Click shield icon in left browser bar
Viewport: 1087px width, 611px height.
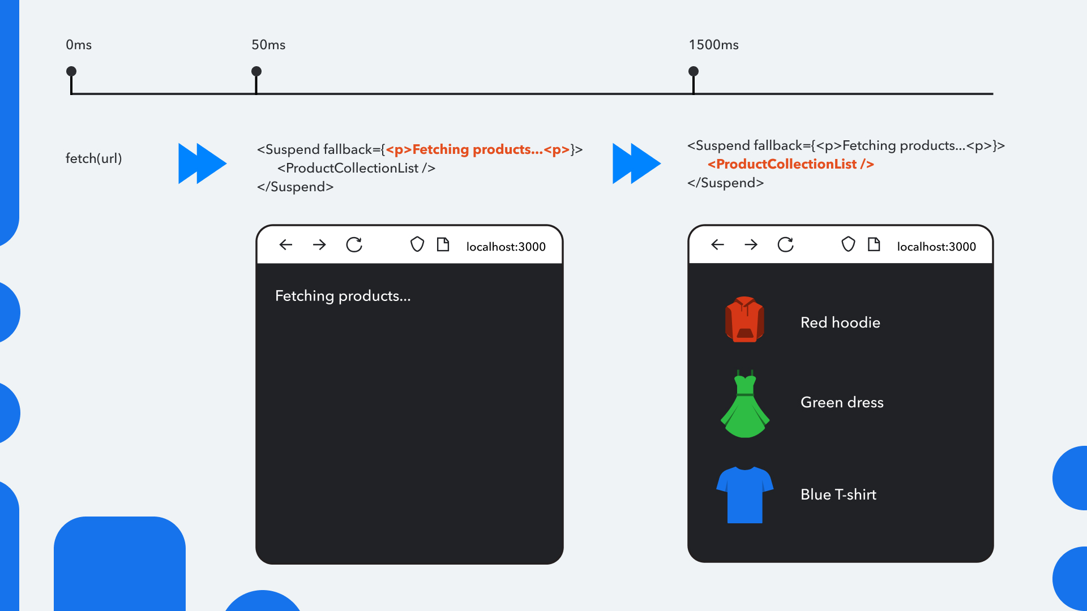click(x=417, y=244)
